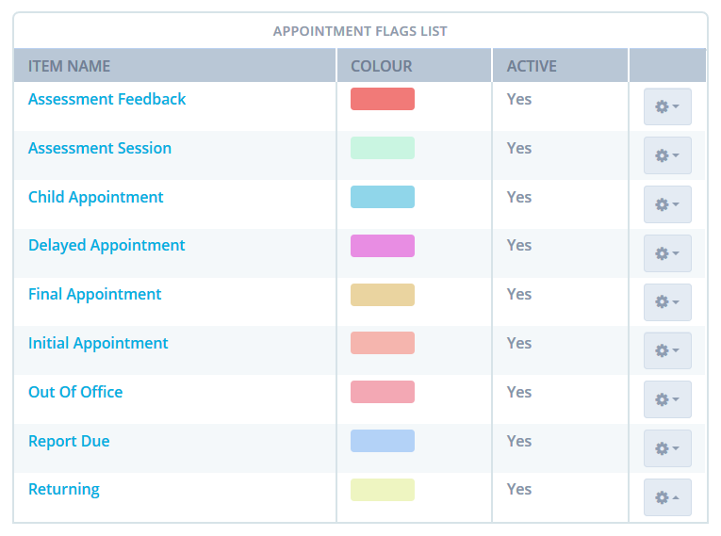Select the Child Appointment link
Viewport: 721px width, 536px height.
click(x=95, y=197)
